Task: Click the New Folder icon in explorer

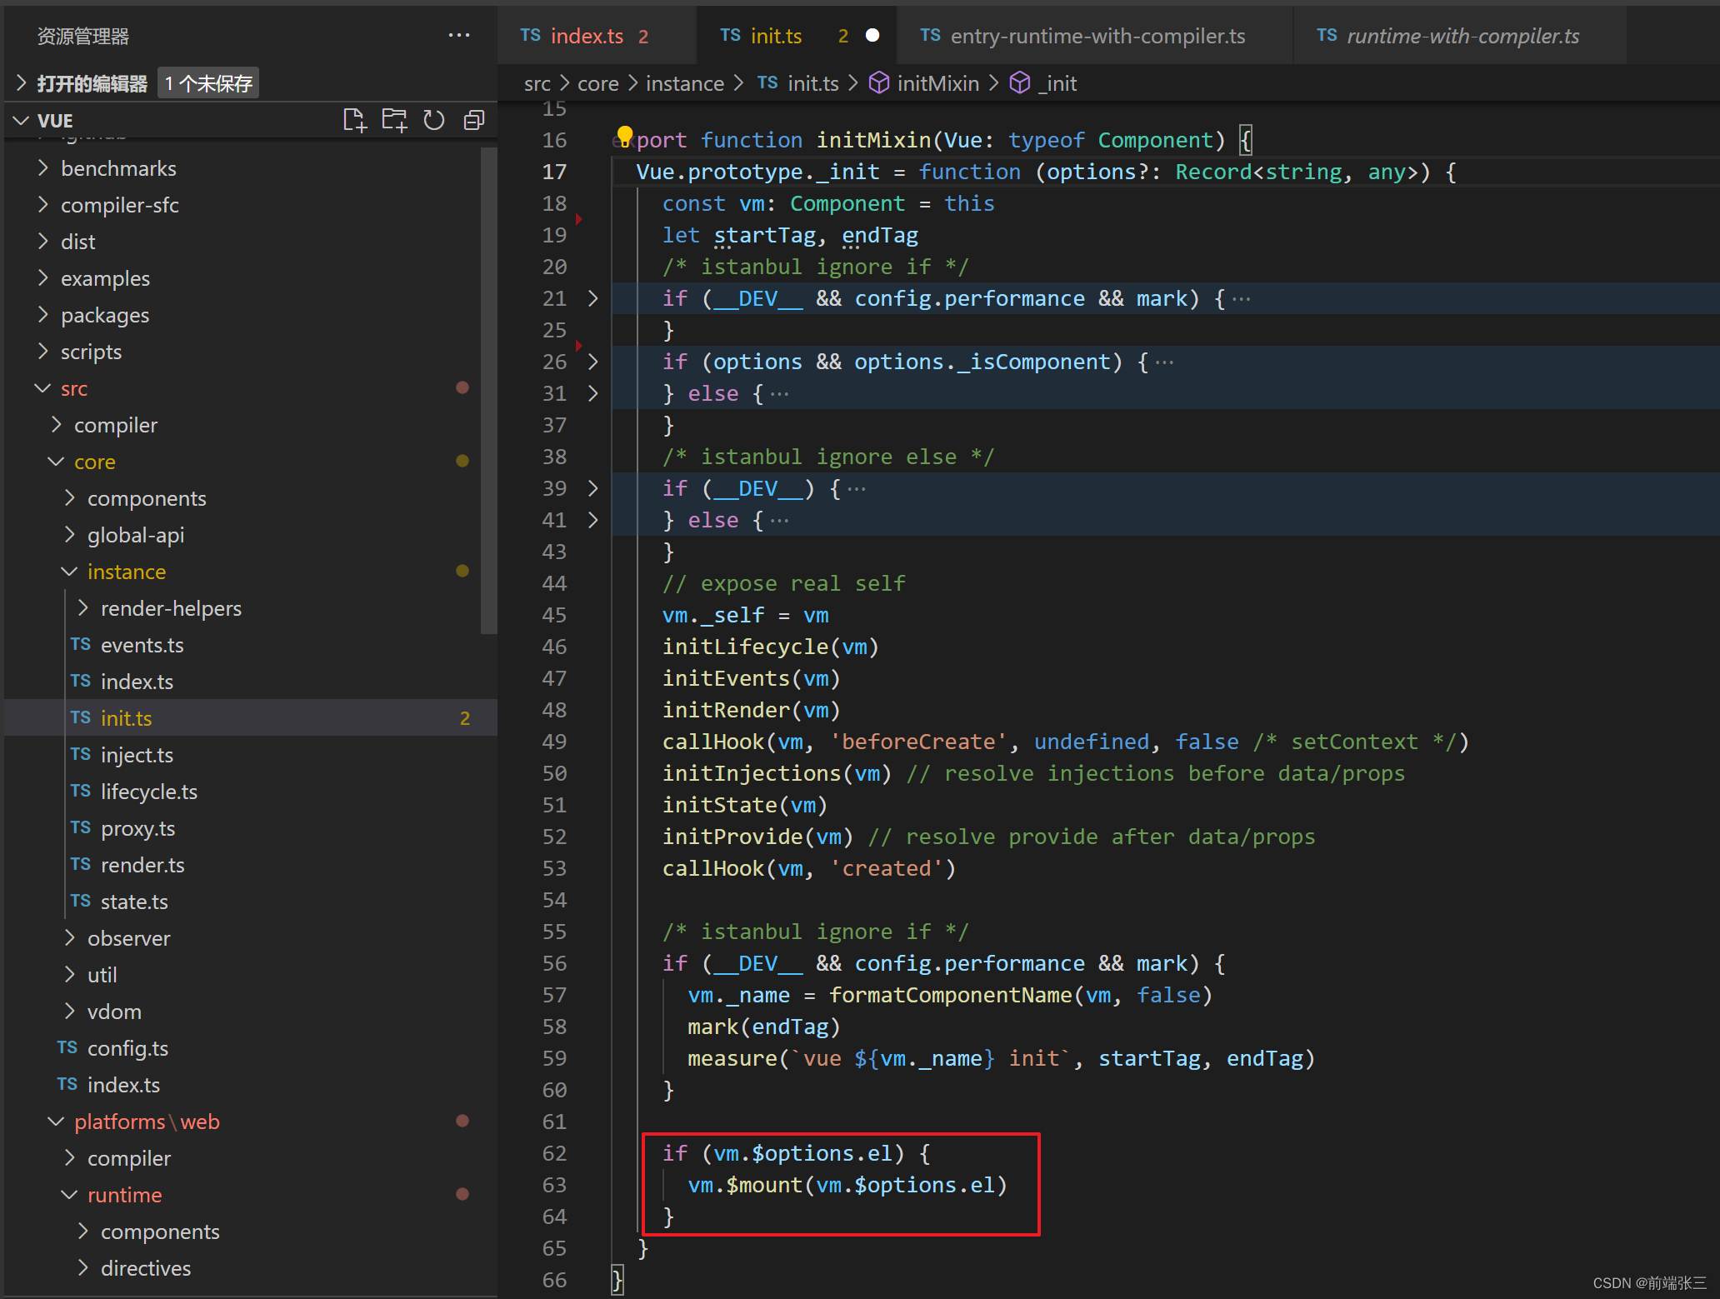Action: (x=394, y=121)
